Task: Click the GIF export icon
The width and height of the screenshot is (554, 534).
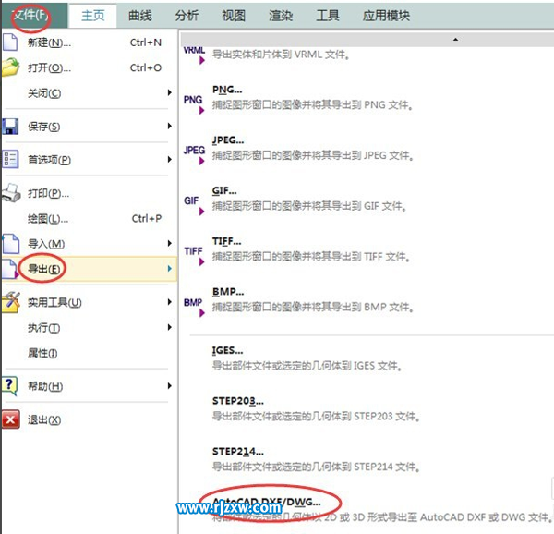Action: coord(194,205)
